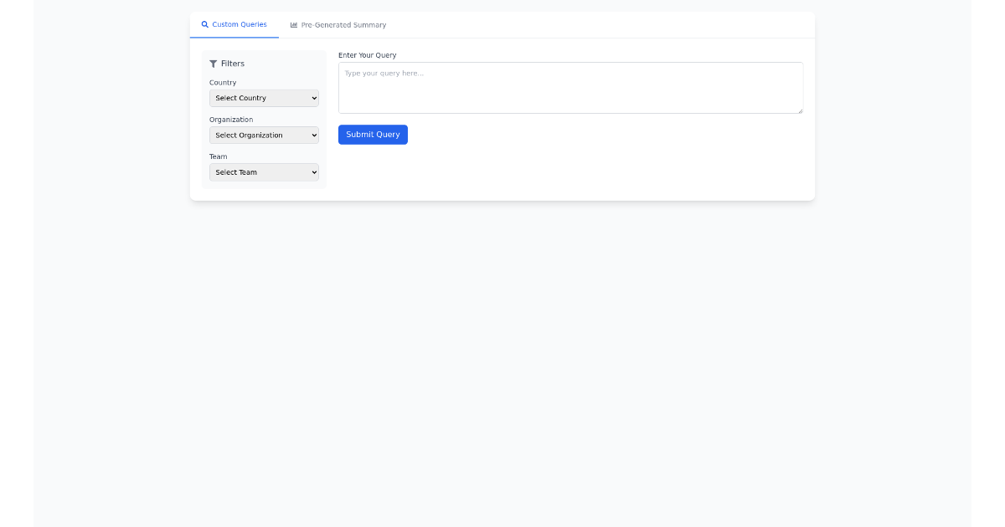This screenshot has height=527, width=1005.
Task: Click the Country field label
Action: 223,82
